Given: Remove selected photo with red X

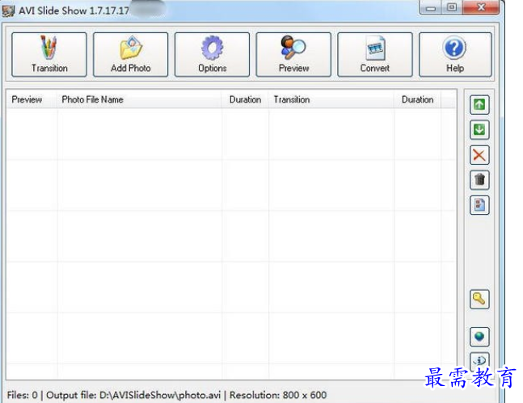Looking at the screenshot, I should 479,155.
